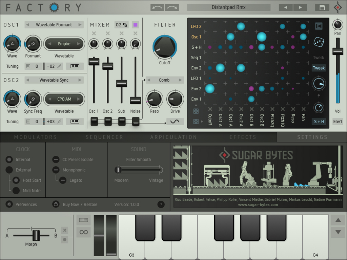Toggle the infinity hold icon
This screenshot has height=260, width=347.
[83, 232]
